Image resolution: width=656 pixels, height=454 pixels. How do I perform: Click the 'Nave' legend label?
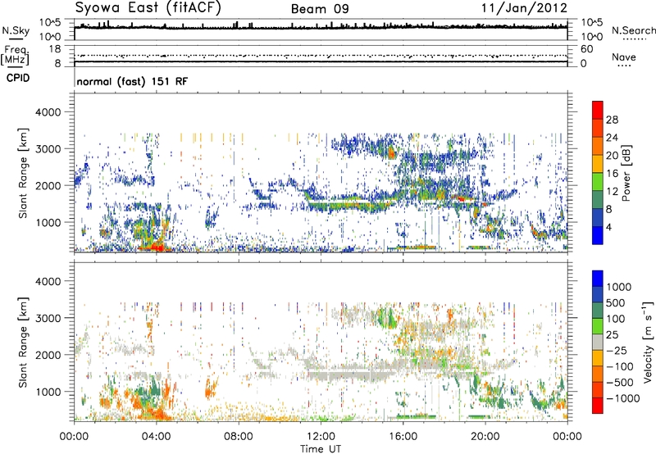pos(624,57)
